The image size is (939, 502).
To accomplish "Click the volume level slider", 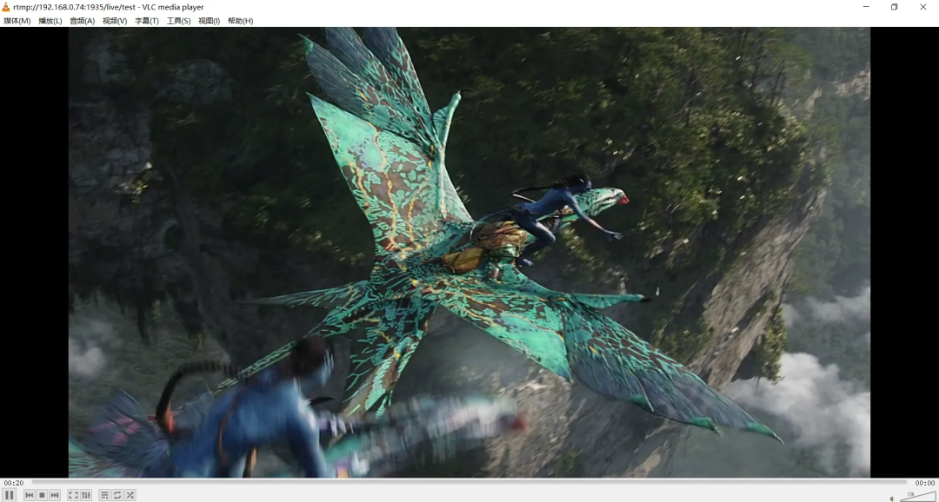I will (x=917, y=497).
